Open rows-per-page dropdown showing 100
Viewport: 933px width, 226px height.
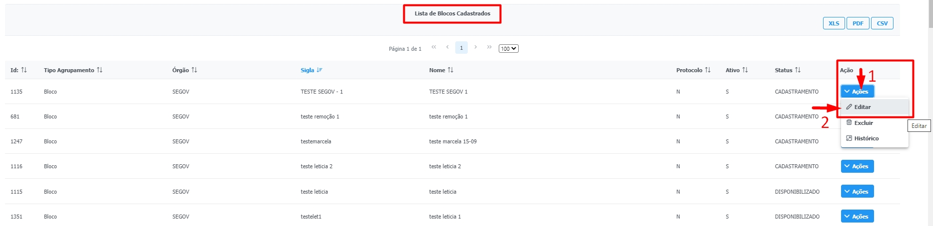click(x=508, y=49)
